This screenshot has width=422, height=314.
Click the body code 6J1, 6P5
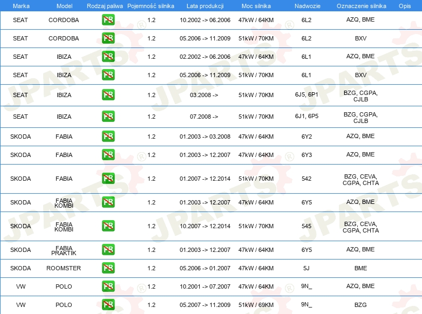tap(307, 116)
